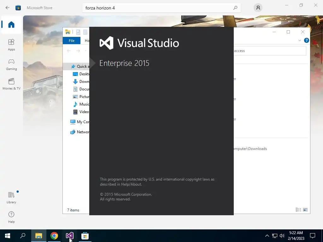The width and height of the screenshot is (323, 242).
Task: Open the notification center icon
Action: [313, 236]
